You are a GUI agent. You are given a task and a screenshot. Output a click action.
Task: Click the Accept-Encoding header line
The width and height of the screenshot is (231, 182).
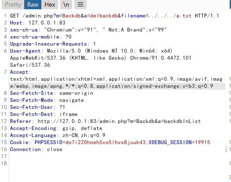(x=56, y=128)
